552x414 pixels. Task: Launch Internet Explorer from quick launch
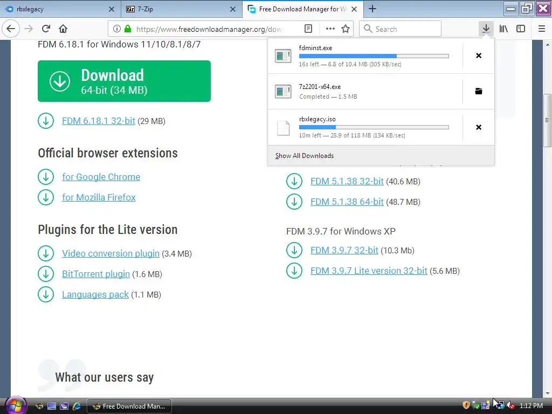[x=77, y=406]
